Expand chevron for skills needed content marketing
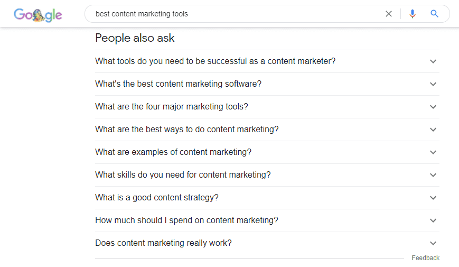459x267 pixels. (x=433, y=175)
